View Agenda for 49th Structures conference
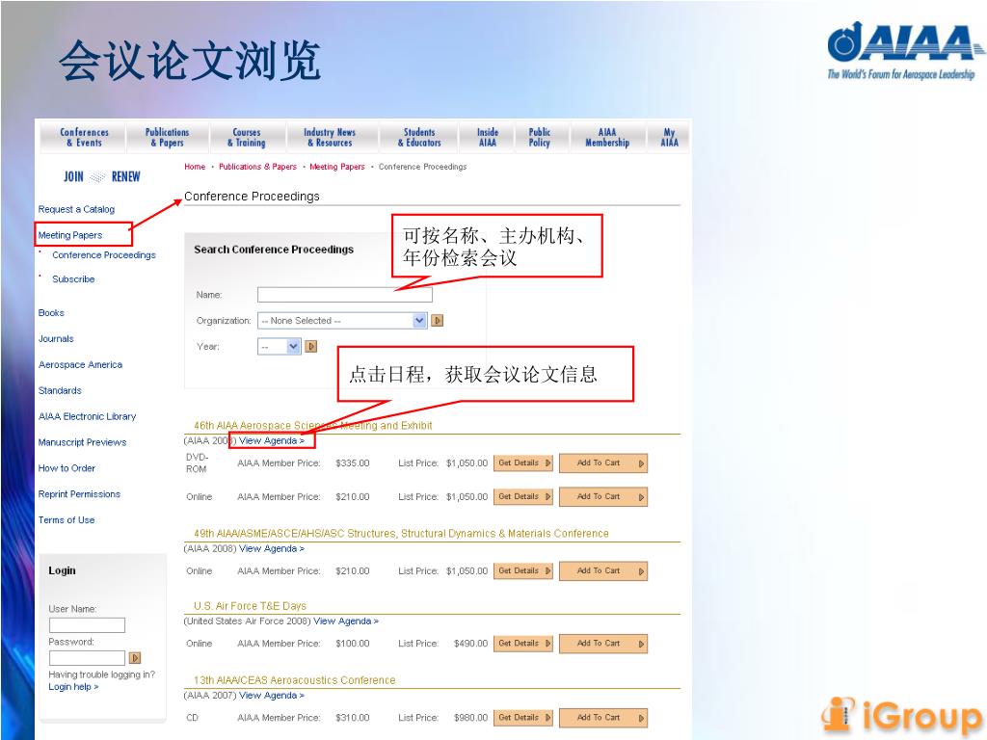This screenshot has width=987, height=740. [x=271, y=548]
